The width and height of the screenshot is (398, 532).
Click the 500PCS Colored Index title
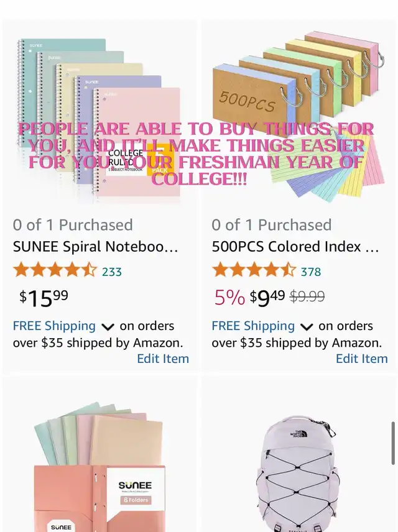295,247
